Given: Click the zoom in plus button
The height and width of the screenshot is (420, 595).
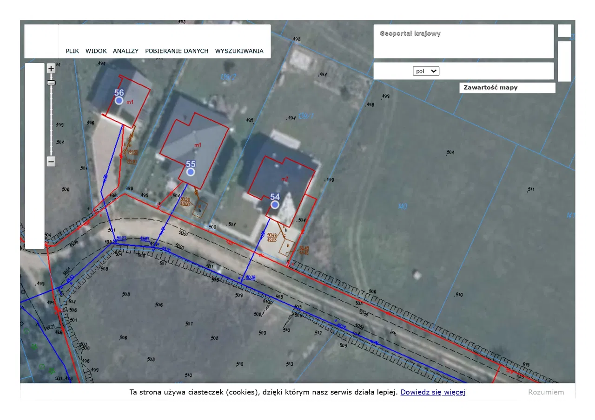Looking at the screenshot, I should click(51, 69).
